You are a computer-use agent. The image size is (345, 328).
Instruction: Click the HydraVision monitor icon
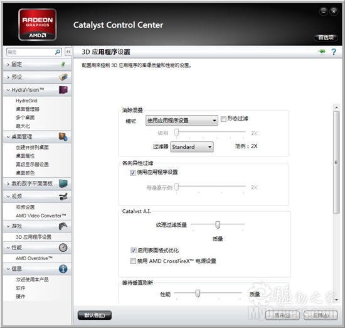pos(63,90)
